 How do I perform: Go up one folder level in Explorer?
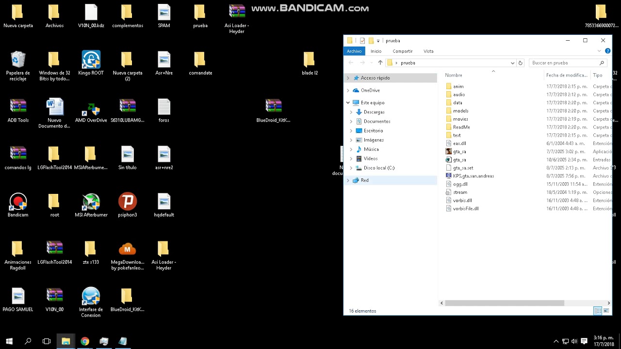[x=380, y=63]
